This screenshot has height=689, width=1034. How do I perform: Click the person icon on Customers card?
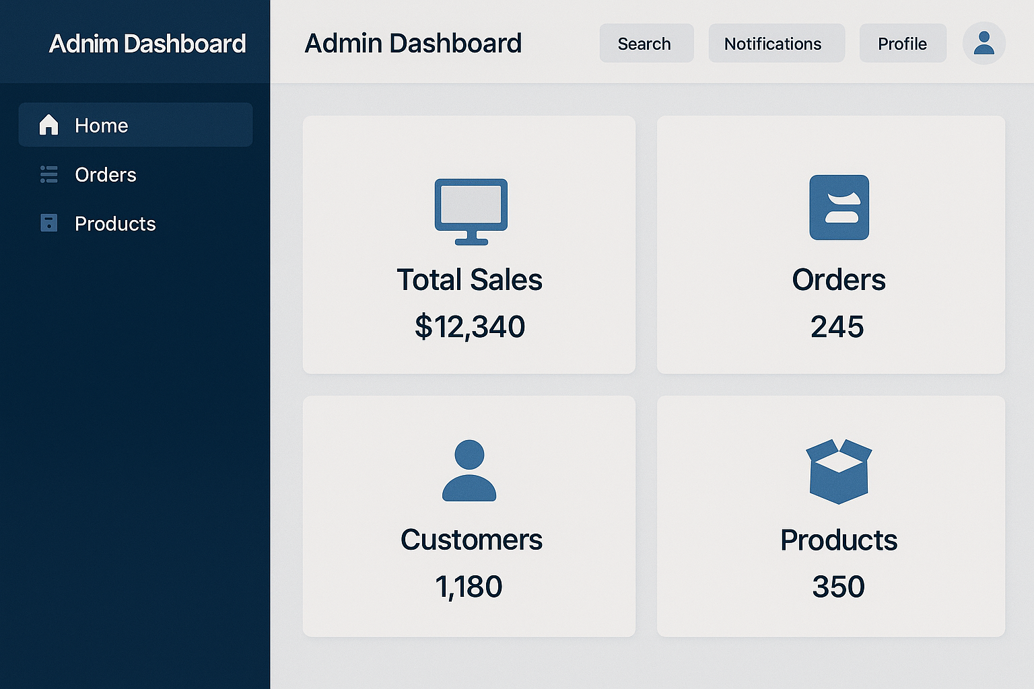tap(469, 470)
